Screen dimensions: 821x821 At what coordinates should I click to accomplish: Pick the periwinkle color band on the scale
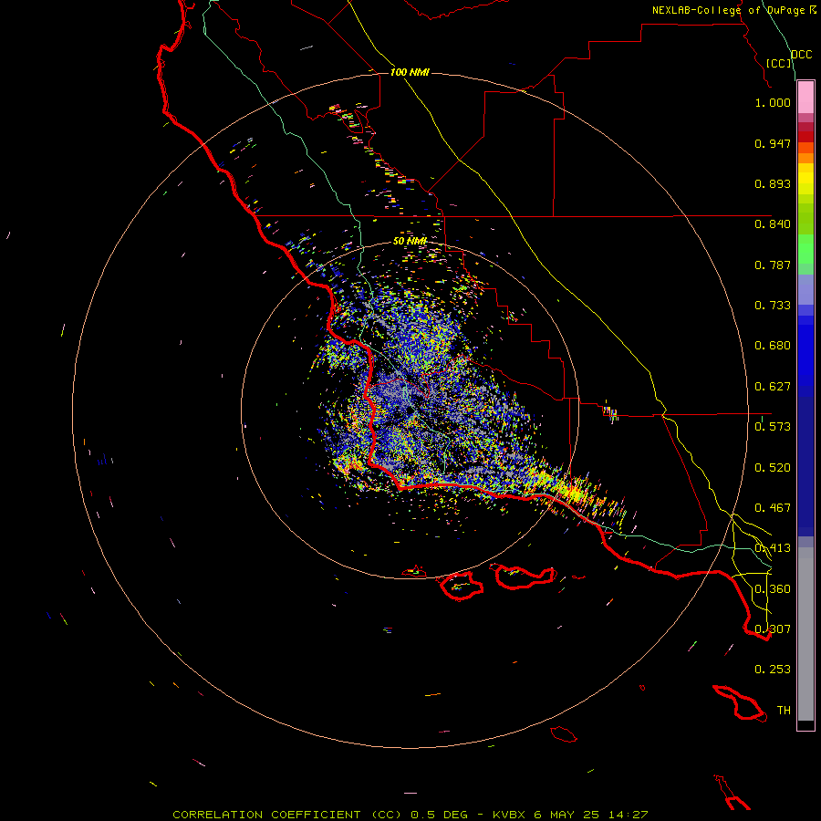click(805, 291)
